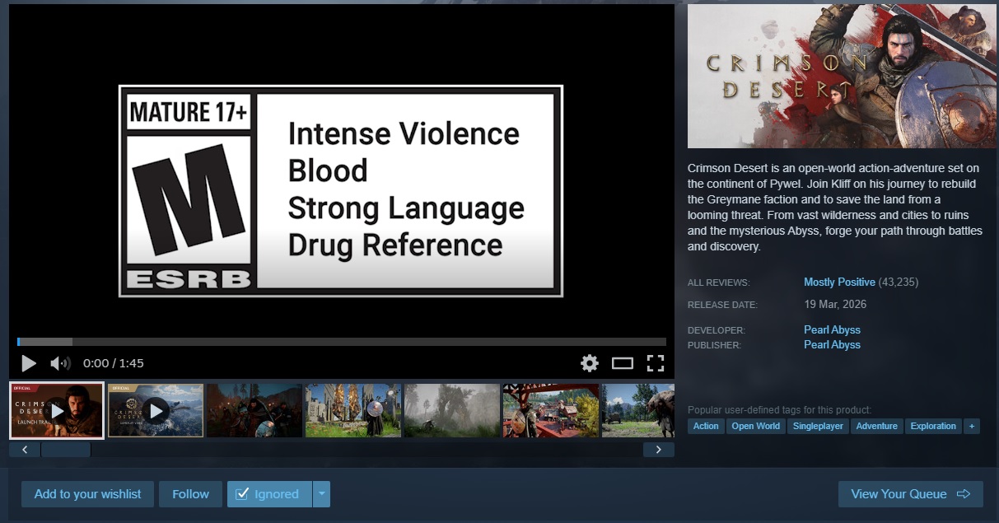Screen dimensions: 999x523
Task: Mute the trailer volume icon
Action: [x=60, y=362]
